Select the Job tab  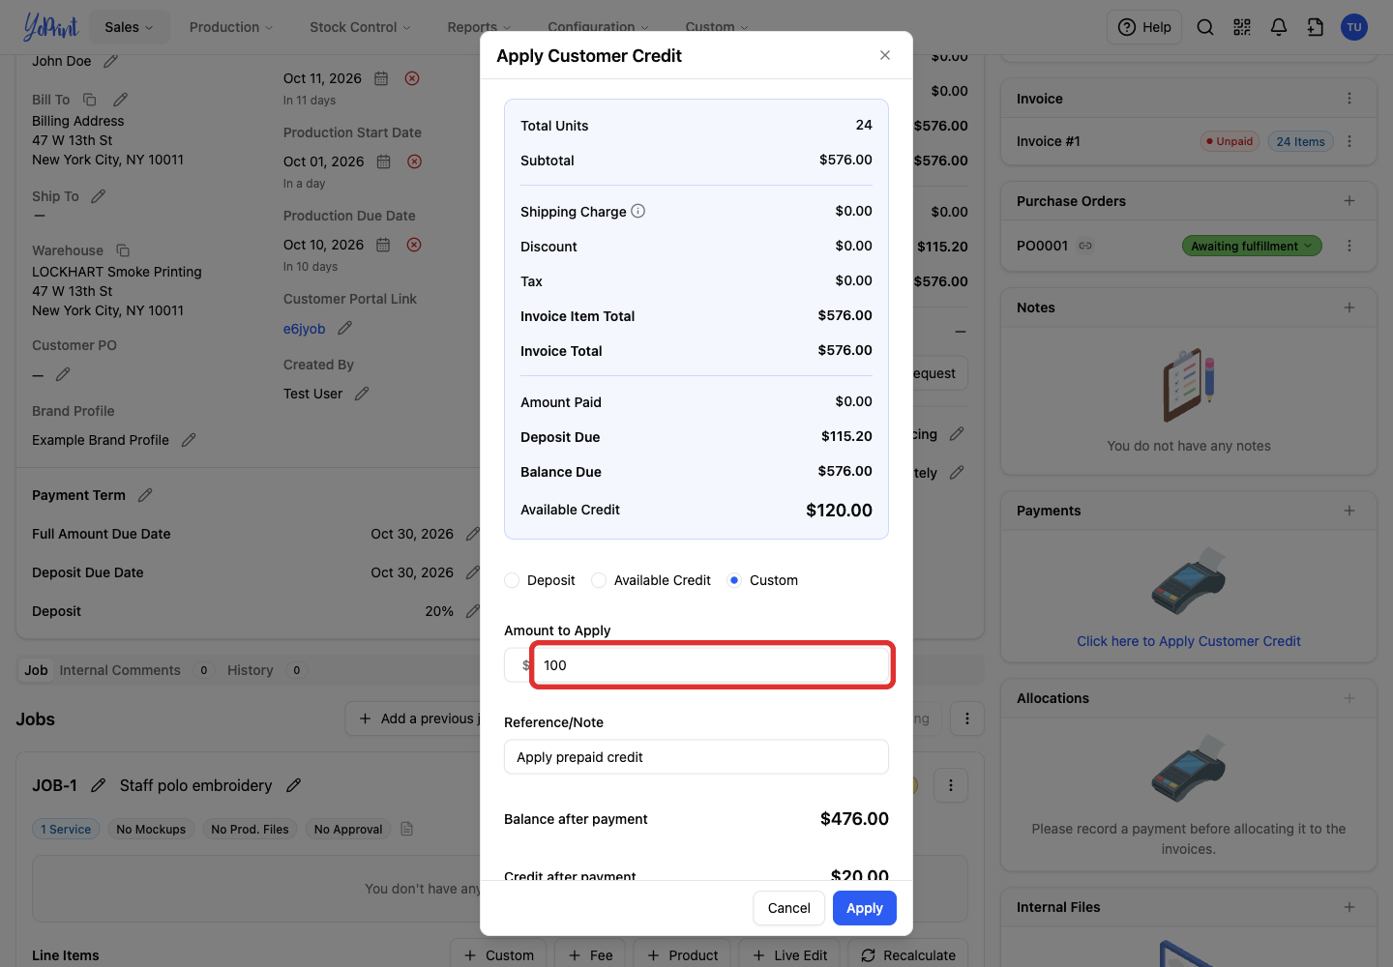[x=37, y=670]
